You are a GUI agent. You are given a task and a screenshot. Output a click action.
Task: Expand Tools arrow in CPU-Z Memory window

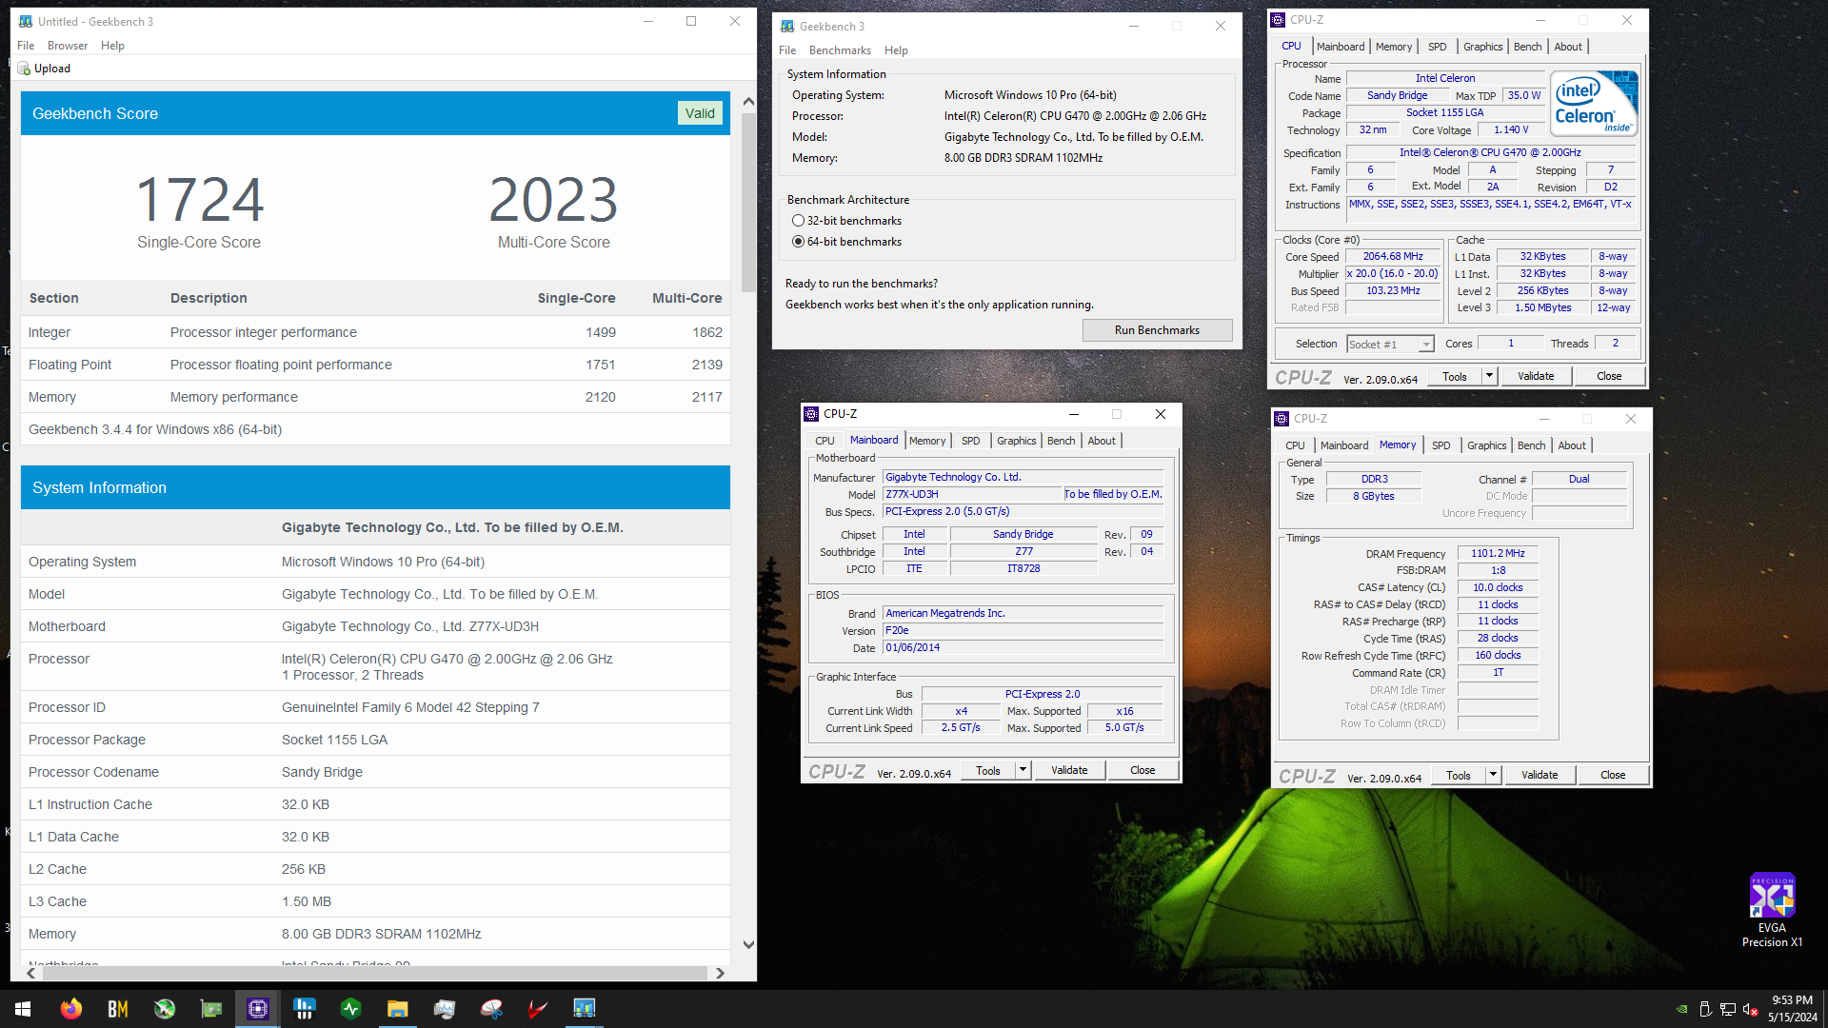(1494, 775)
